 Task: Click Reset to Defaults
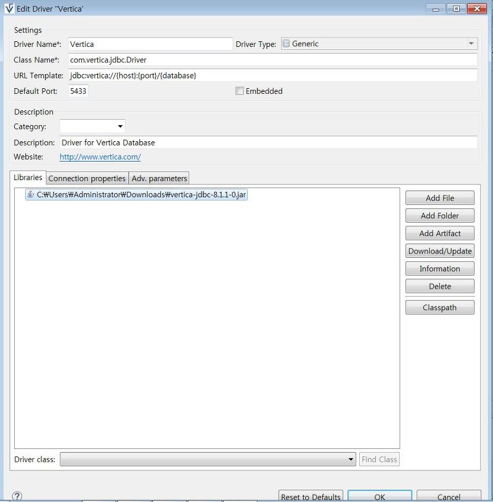[x=311, y=496]
